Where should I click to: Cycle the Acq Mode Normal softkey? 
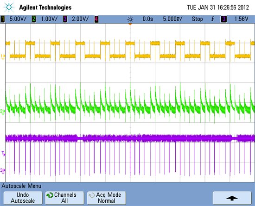pos(106,198)
